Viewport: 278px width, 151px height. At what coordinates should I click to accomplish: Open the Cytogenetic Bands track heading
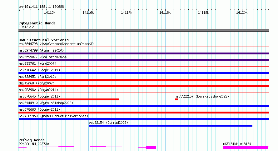point(37,23)
